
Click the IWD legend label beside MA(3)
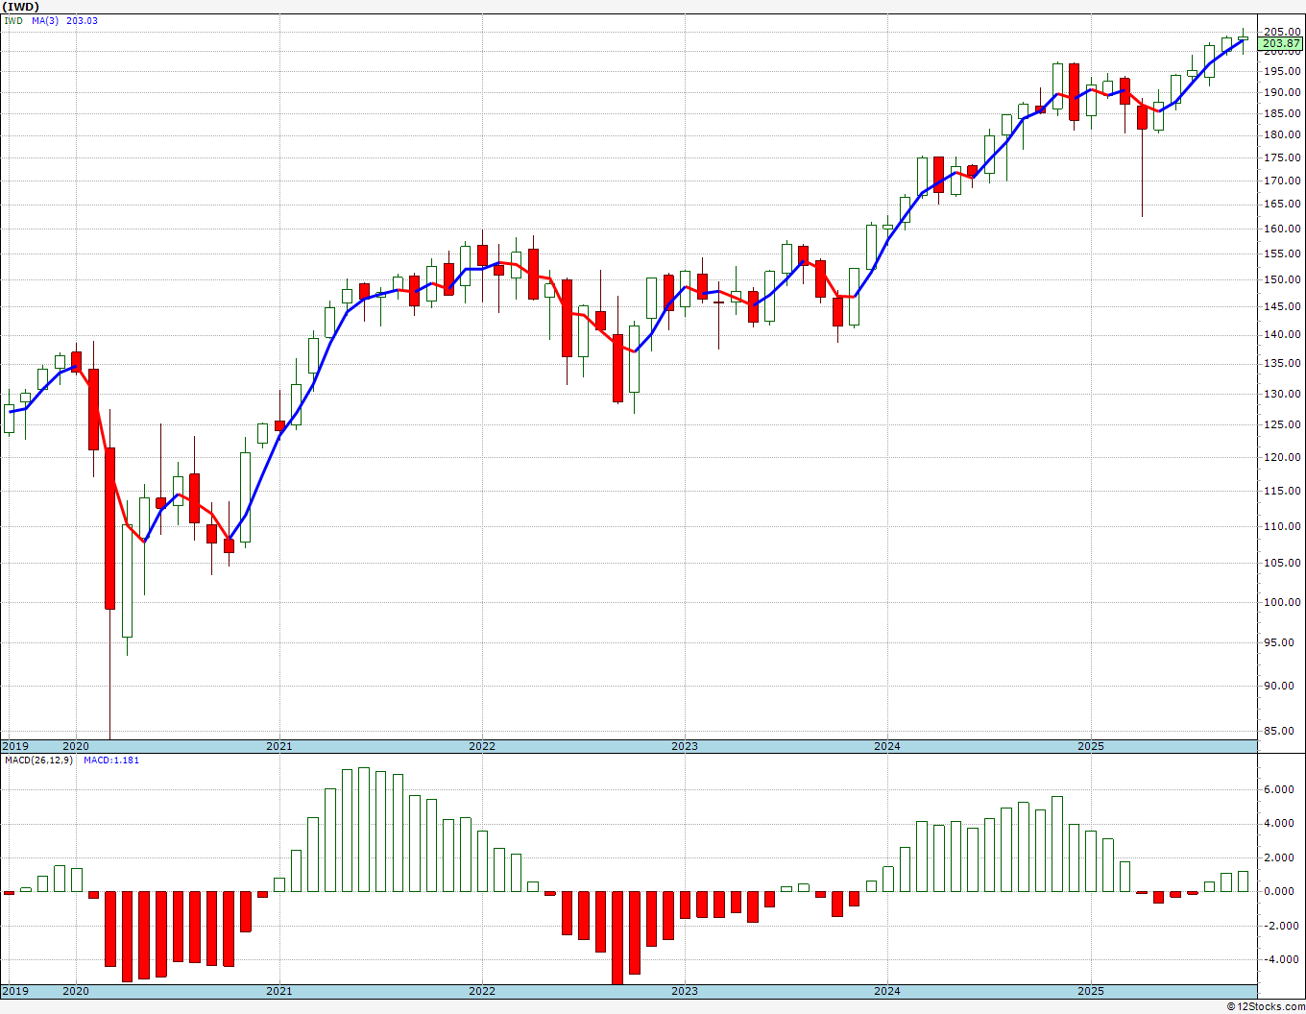pos(12,21)
